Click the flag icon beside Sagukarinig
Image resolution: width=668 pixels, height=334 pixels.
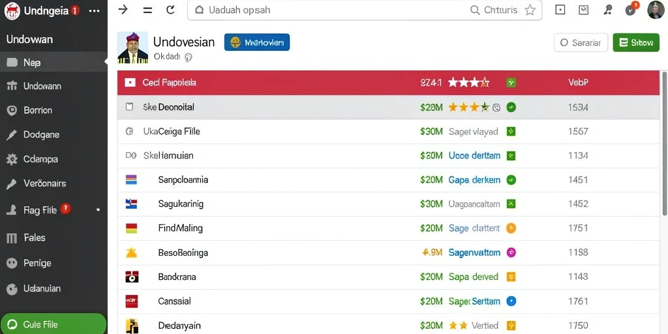131,204
